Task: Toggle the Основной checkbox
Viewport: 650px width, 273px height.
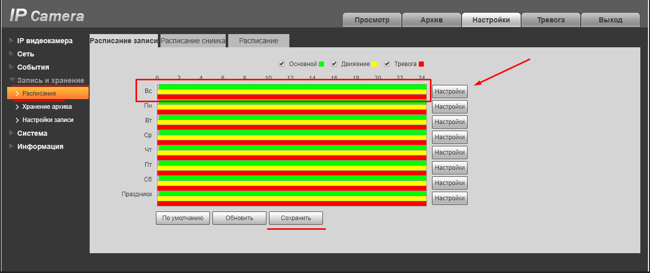Action: tap(282, 64)
